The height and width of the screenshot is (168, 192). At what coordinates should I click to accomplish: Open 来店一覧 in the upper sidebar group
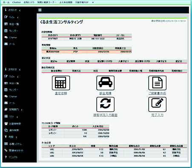pos(11,24)
